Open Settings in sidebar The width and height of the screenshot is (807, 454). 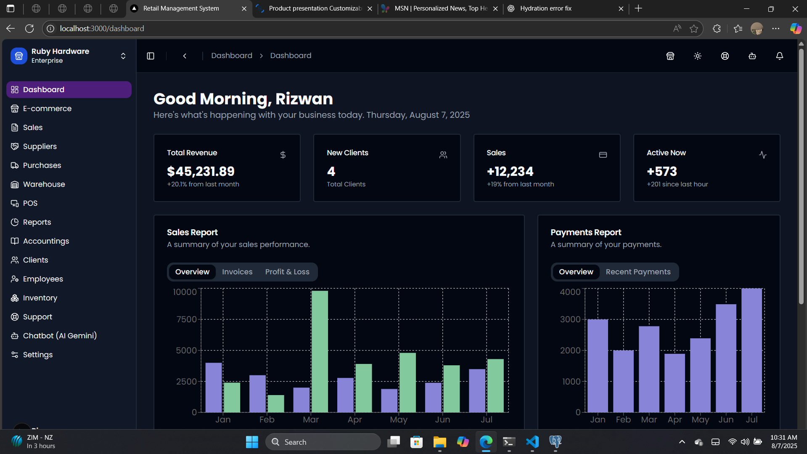point(69,355)
